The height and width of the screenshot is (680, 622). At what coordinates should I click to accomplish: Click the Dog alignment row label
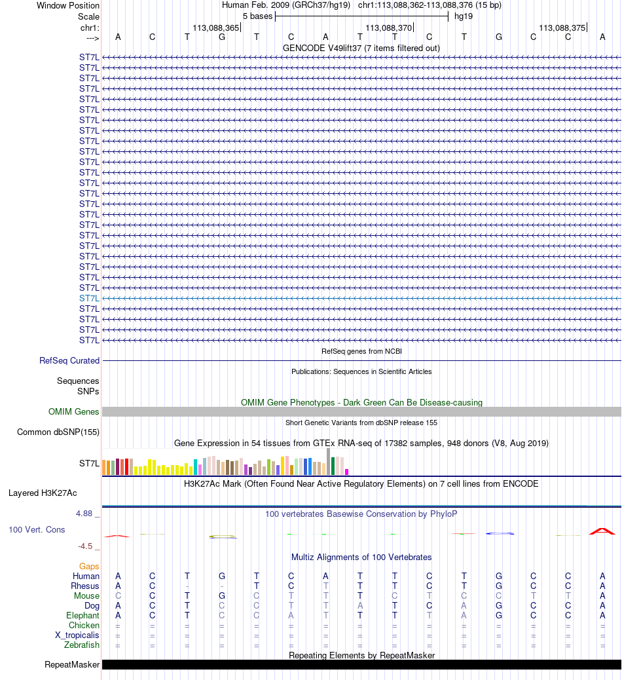click(92, 606)
